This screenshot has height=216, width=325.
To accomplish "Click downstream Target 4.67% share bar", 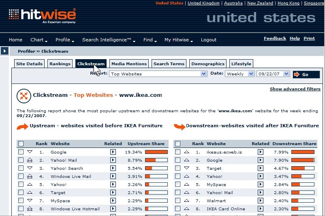I will pyautogui.click(x=303, y=168).
